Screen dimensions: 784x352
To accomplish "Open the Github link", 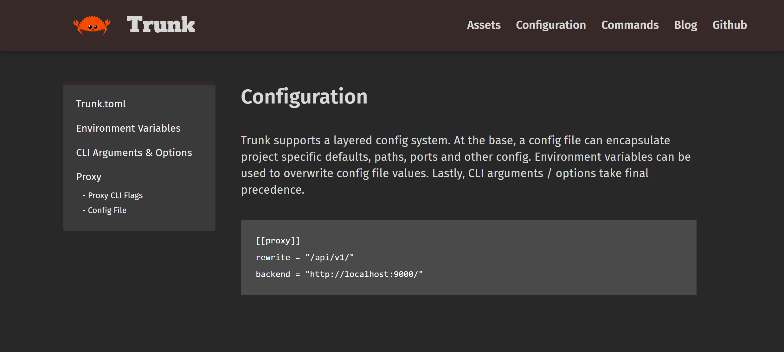I will (729, 25).
